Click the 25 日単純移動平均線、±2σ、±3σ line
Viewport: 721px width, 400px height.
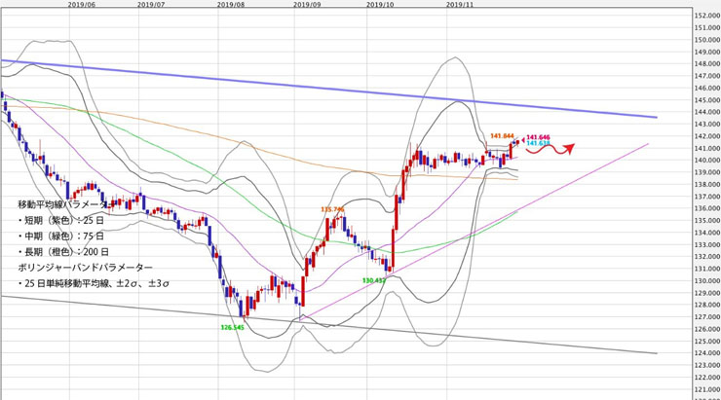pos(94,284)
